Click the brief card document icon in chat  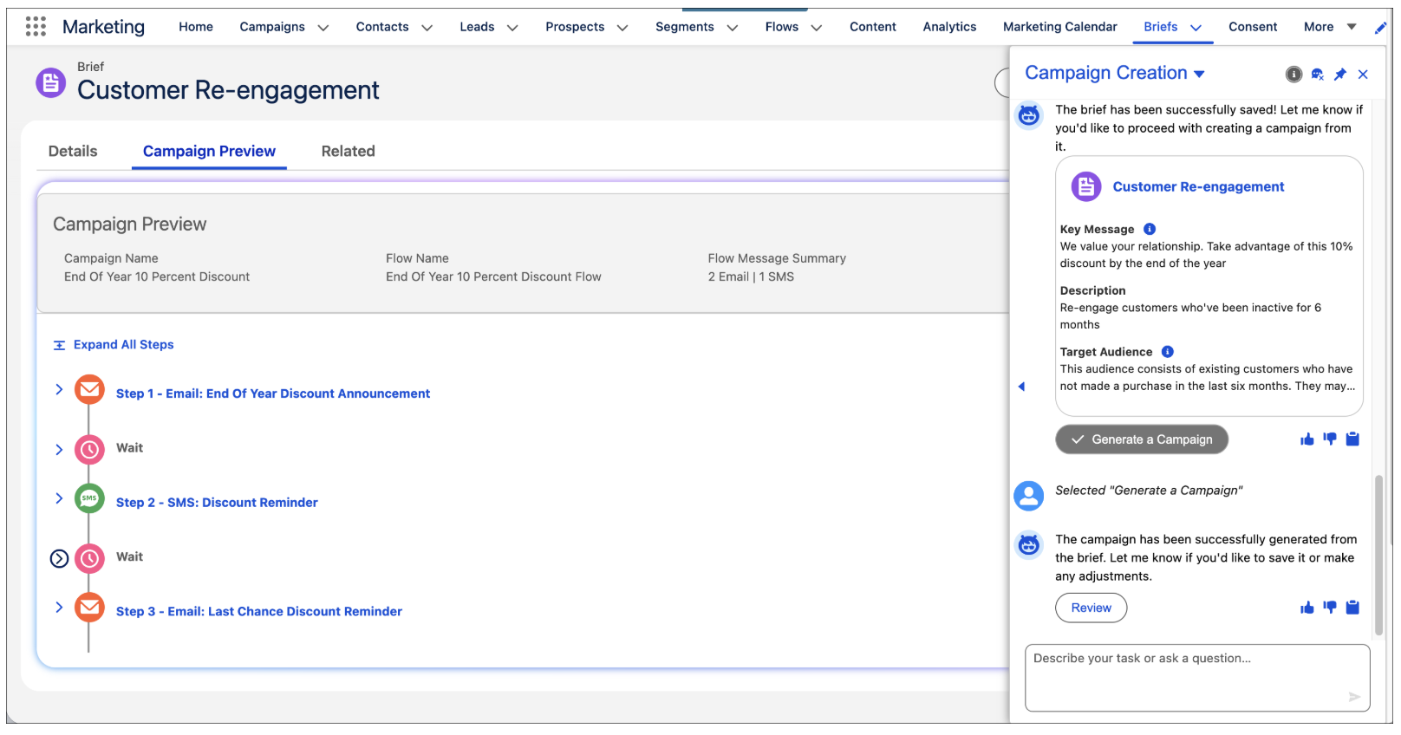point(1086,186)
